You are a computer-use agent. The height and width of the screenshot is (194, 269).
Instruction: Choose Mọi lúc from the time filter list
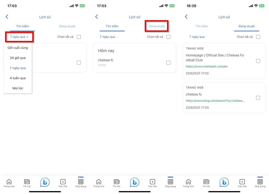18,88
